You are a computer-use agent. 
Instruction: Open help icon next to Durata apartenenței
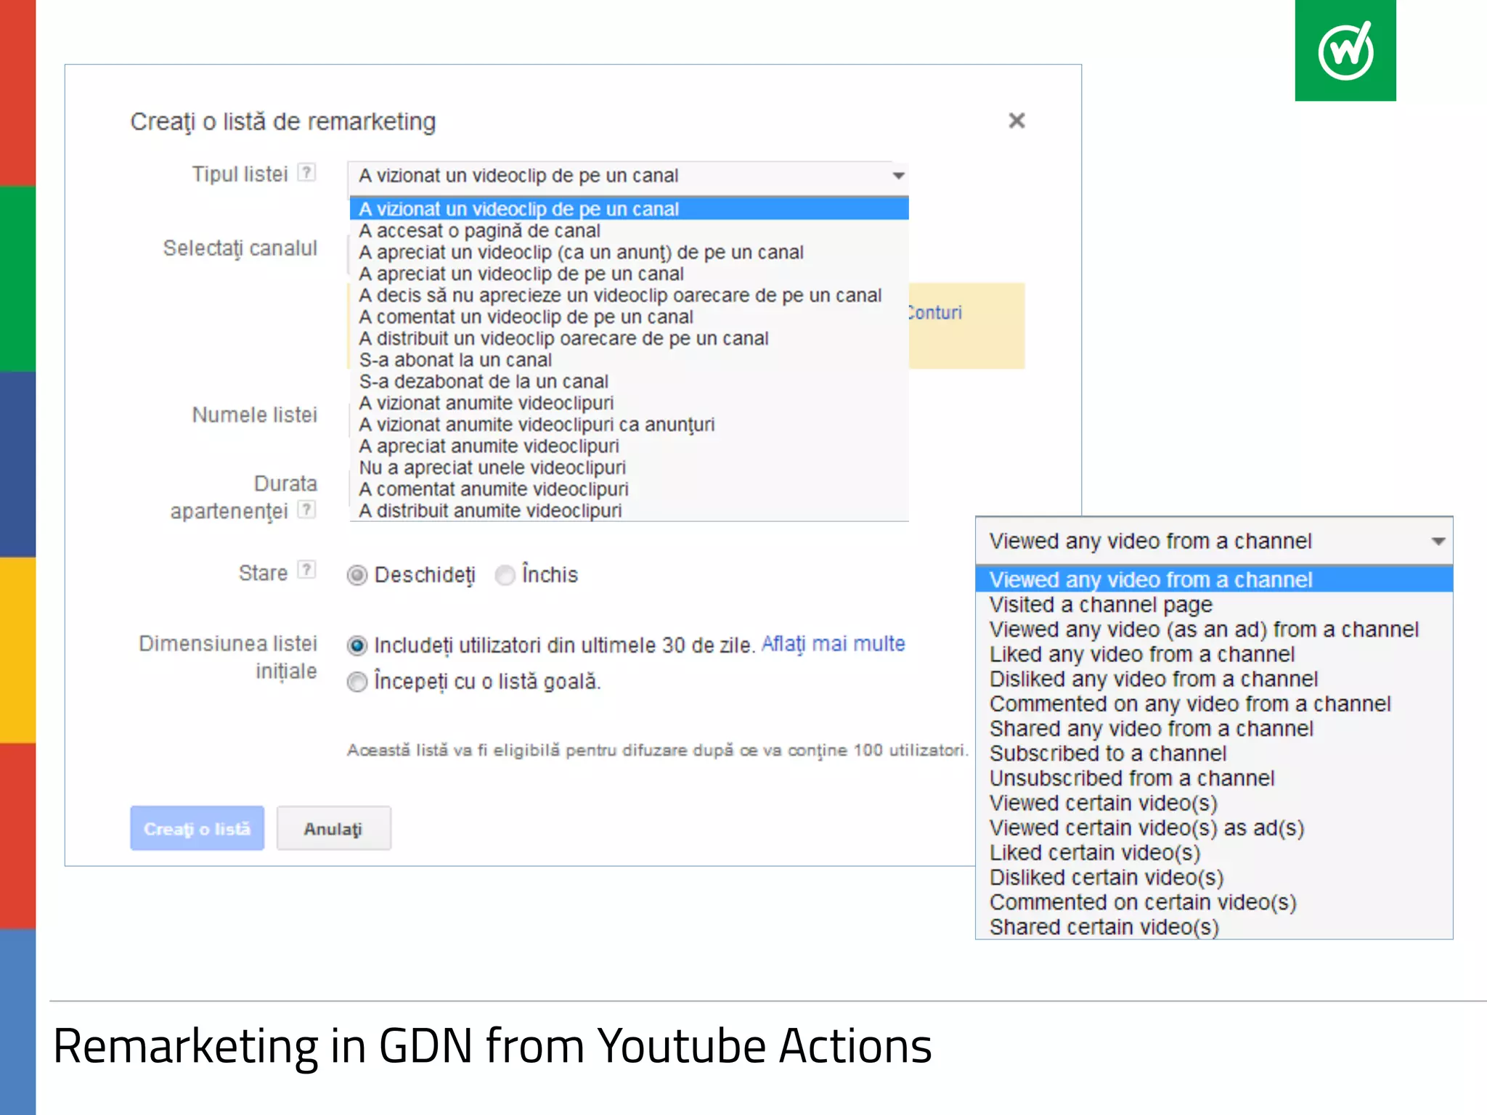[308, 510]
